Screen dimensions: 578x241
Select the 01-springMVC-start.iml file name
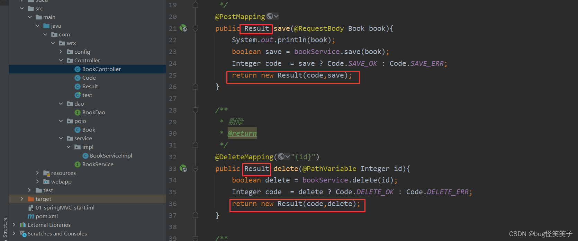pos(65,207)
